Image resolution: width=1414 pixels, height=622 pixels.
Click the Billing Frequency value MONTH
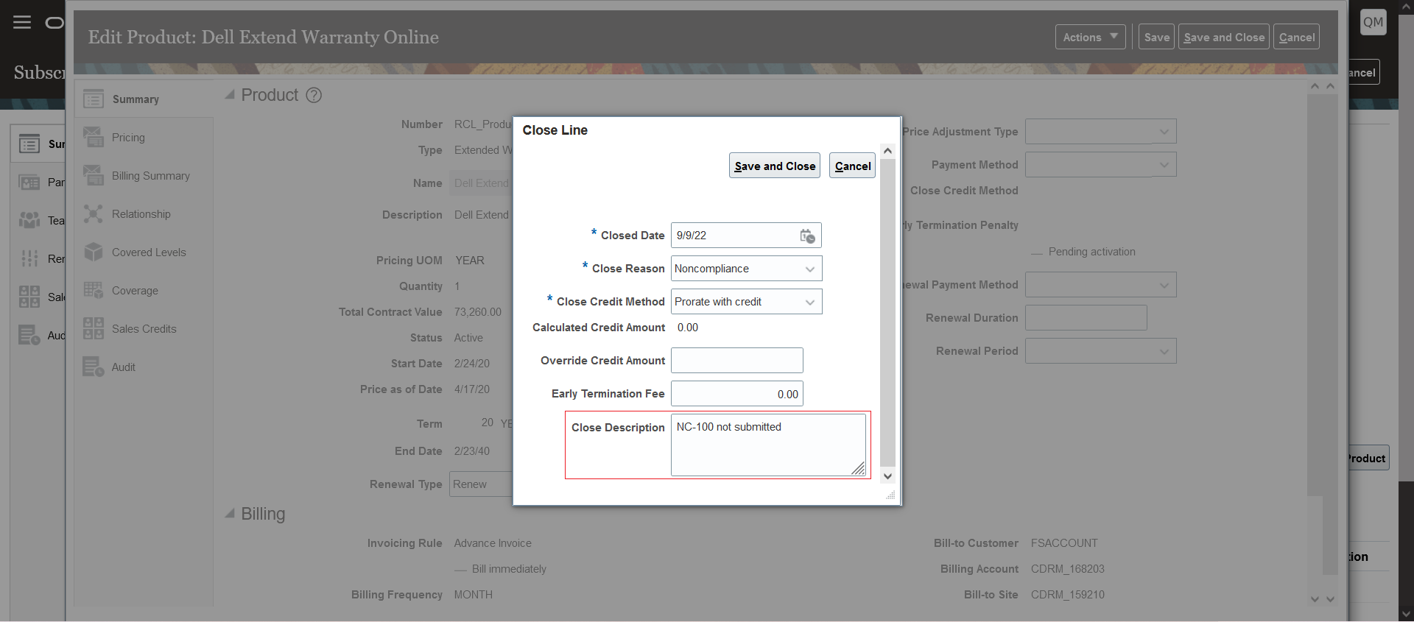point(474,595)
